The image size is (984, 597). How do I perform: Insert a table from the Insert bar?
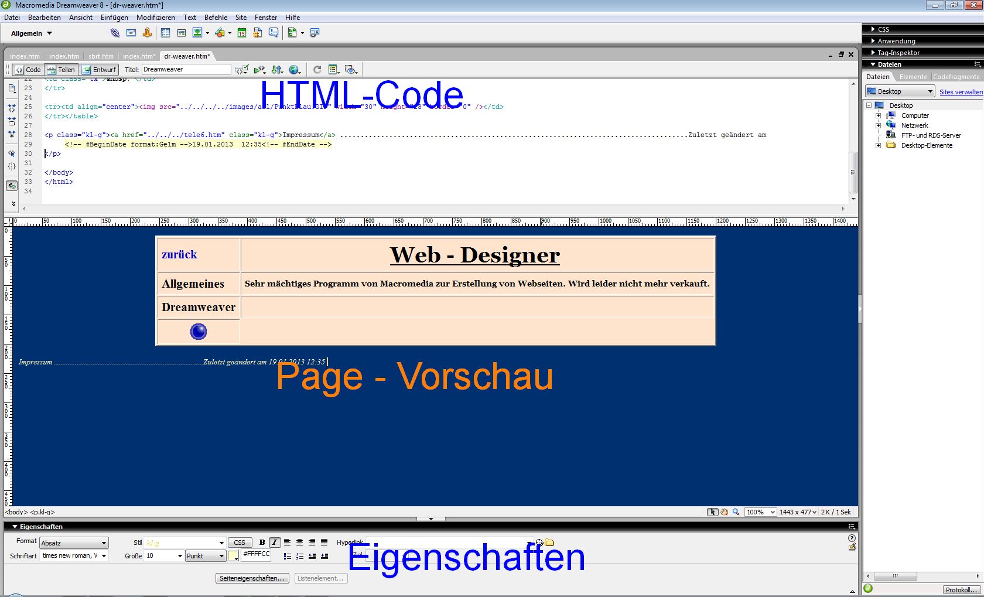coord(166,33)
